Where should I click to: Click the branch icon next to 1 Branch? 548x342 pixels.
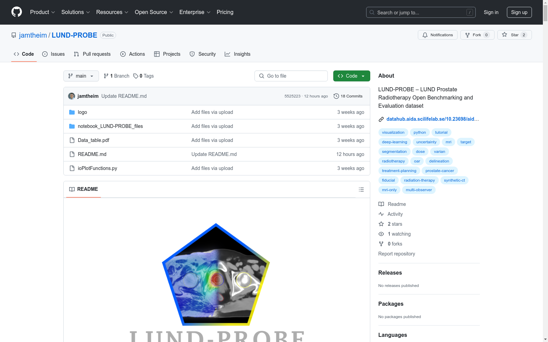pyautogui.click(x=105, y=76)
